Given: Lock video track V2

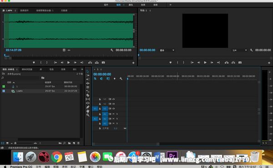Looking at the screenshot, I should [100, 104].
